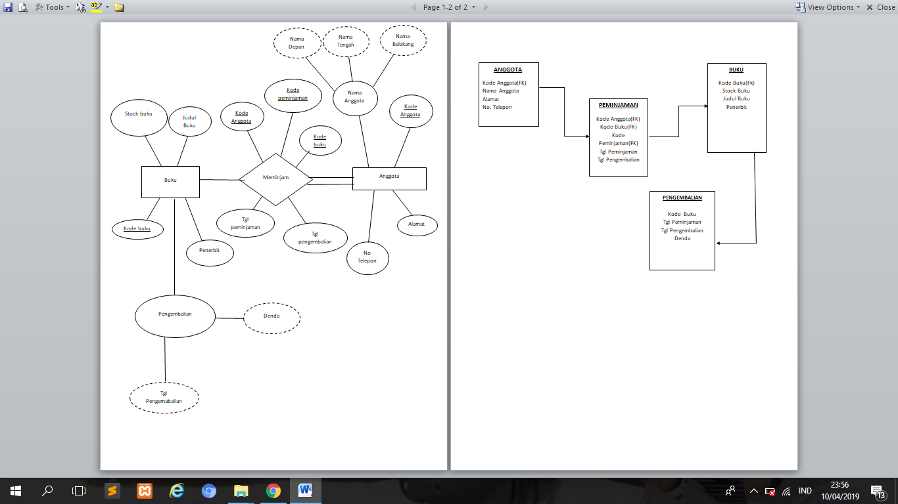The height and width of the screenshot is (504, 898).
Task: Close the Full Screen Reading view
Action: [880, 7]
